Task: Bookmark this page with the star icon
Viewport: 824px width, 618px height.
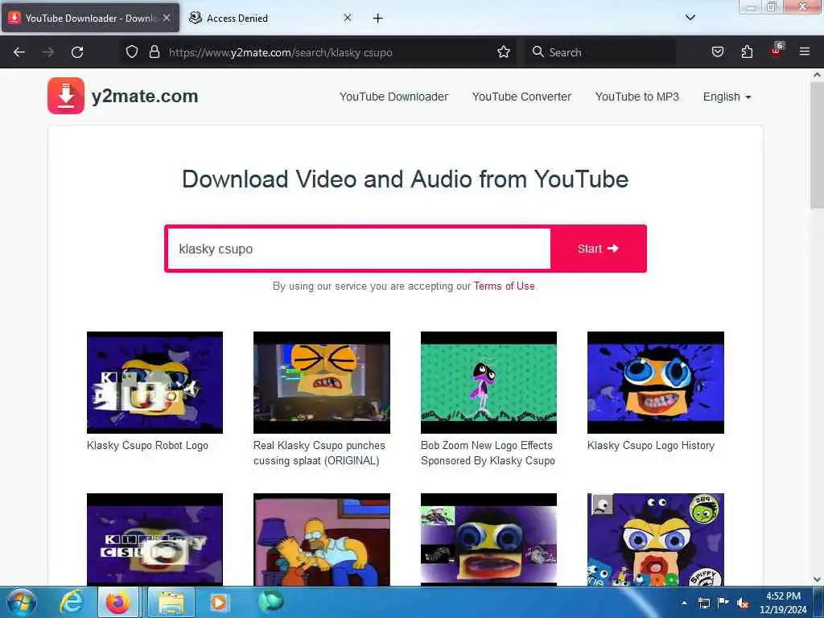Action: [x=504, y=52]
